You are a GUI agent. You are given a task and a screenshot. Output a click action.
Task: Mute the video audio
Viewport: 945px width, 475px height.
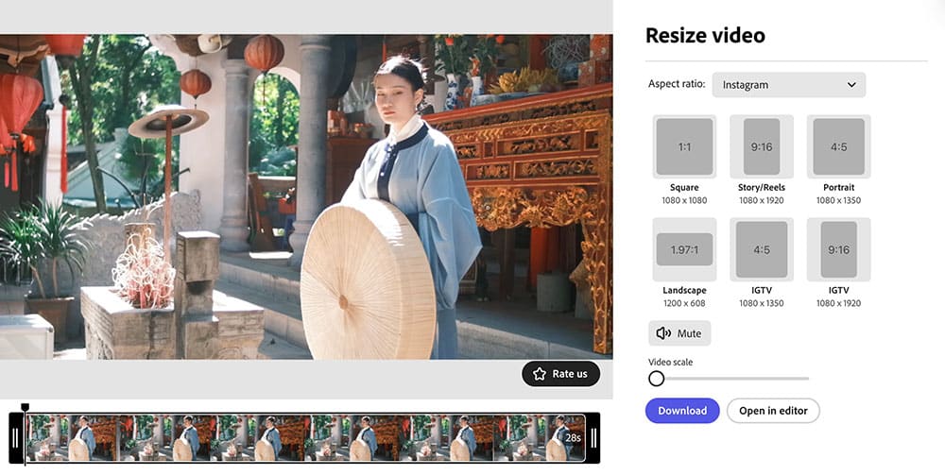(679, 333)
